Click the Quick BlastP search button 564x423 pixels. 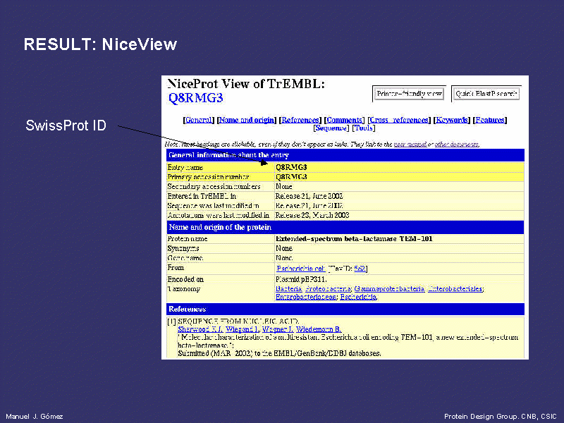click(x=486, y=94)
